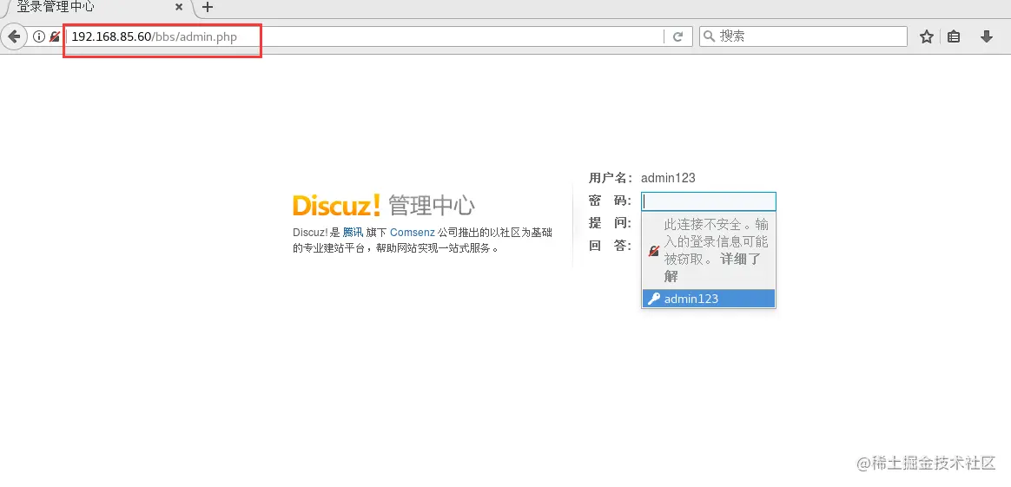Viewport: 1011px width, 487px height.
Task: Open site information circle-i icon
Action: 39,36
